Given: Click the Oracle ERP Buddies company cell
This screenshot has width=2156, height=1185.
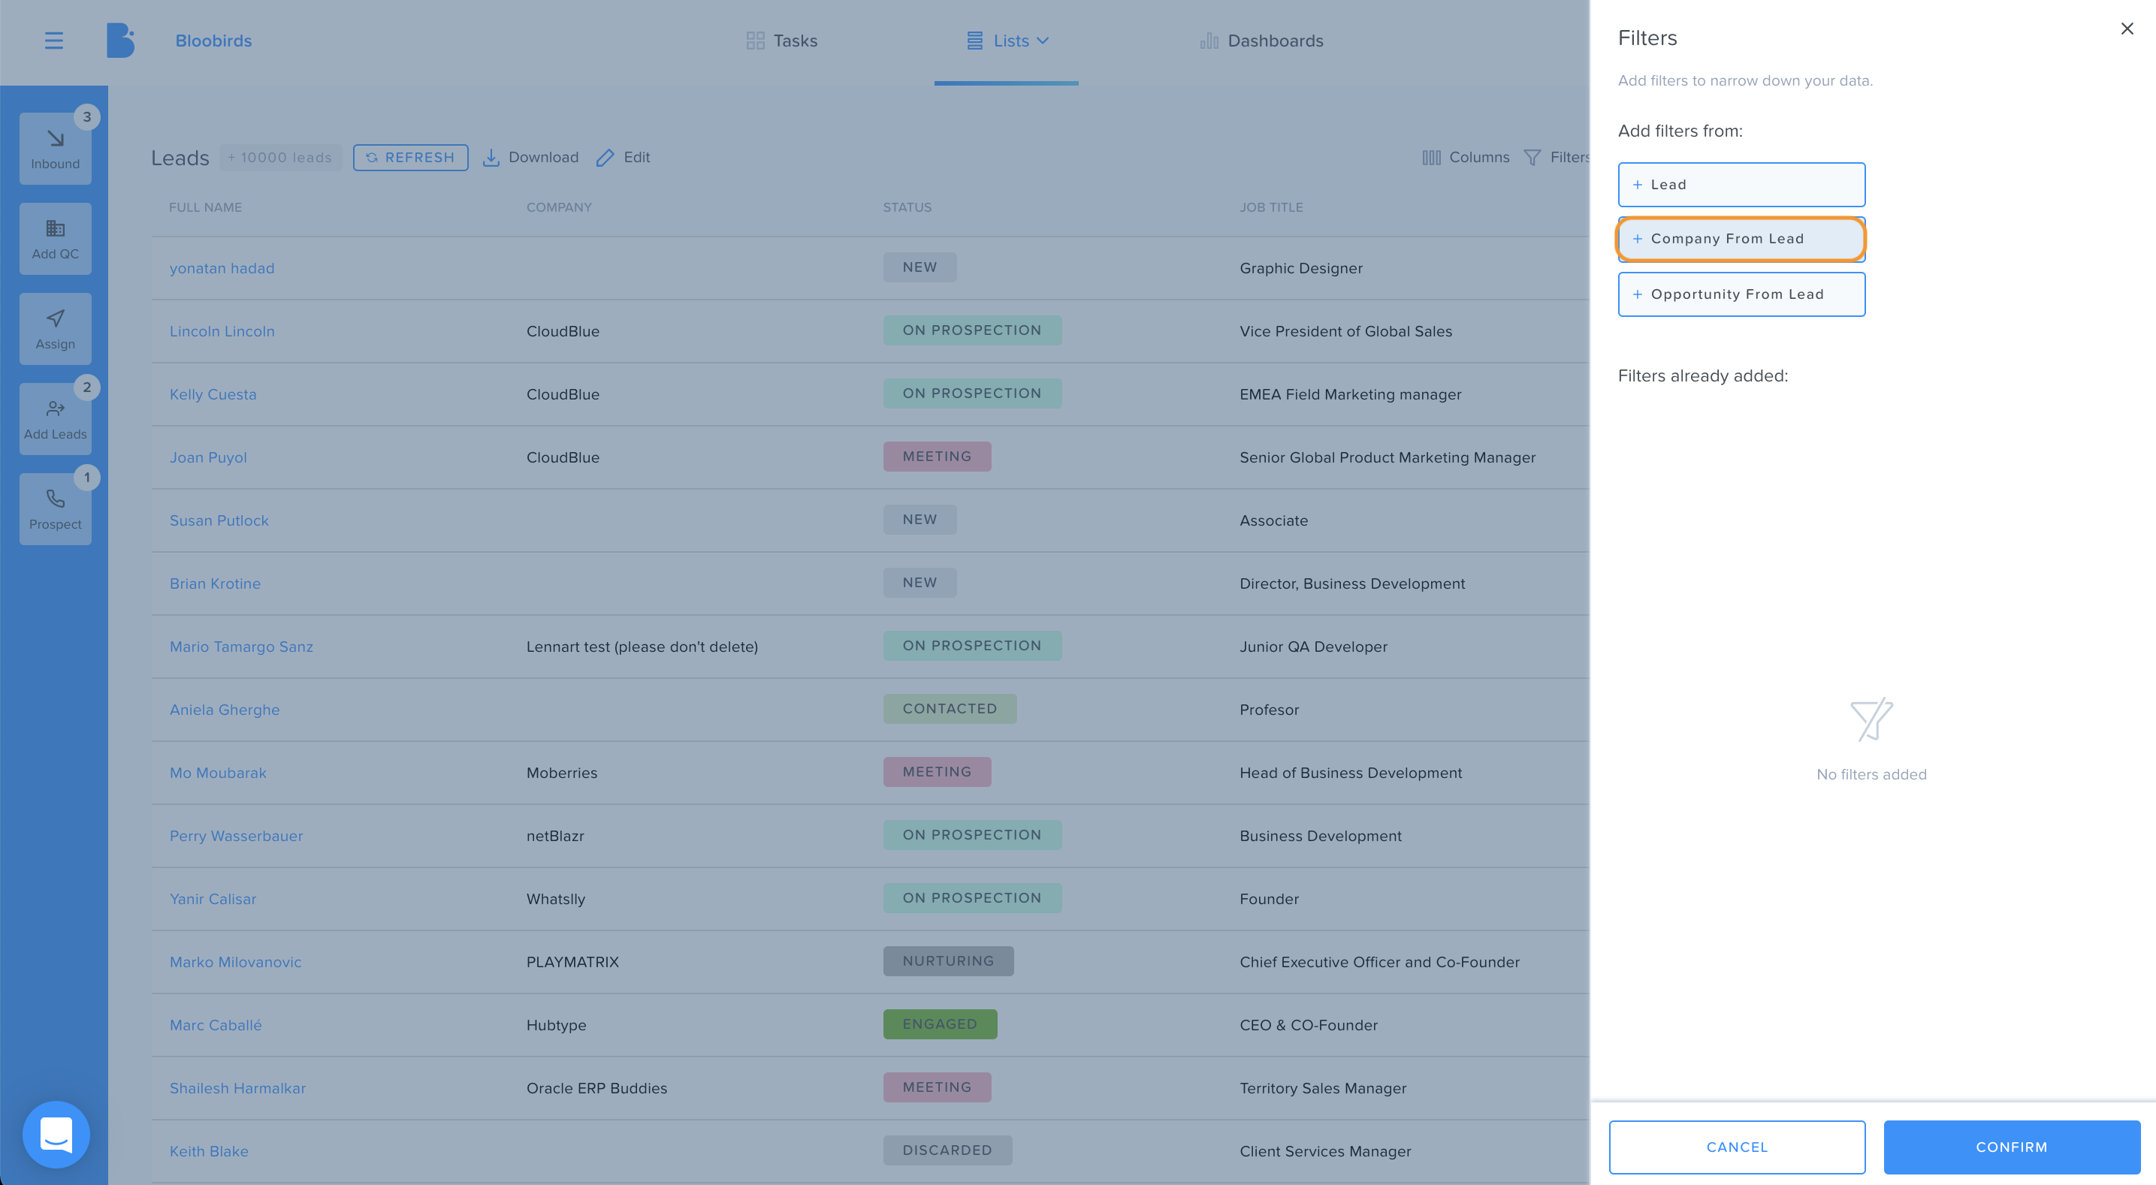Looking at the screenshot, I should tap(596, 1088).
